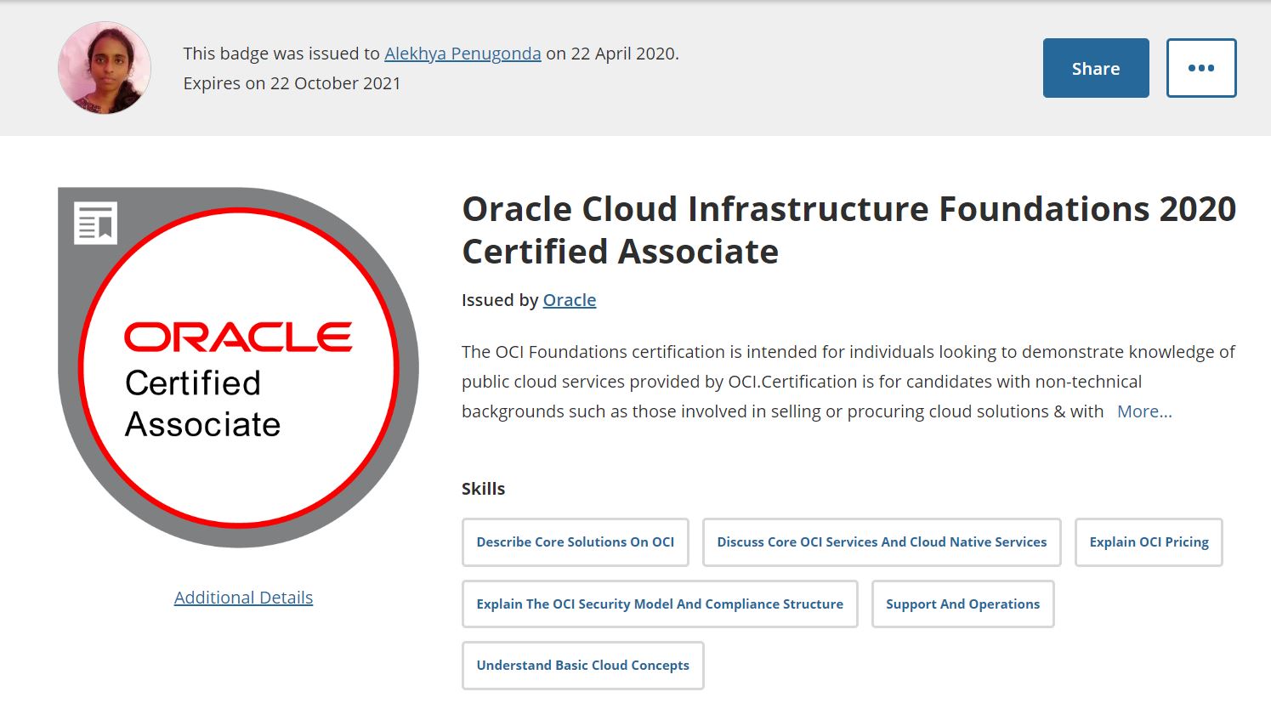The width and height of the screenshot is (1271, 703).
Task: Click the badge title heading text
Action: pyautogui.click(x=848, y=230)
